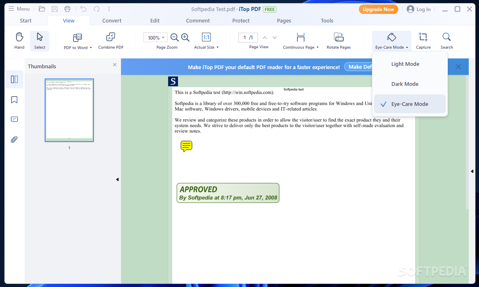The image size is (479, 287).
Task: Open the Comment tab
Action: (x=198, y=21)
